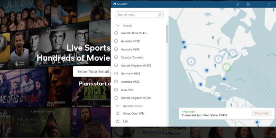Image resolution: width=276 pixels, height=138 pixels.
Task: Click clock icon beside Australia #692
Action: click(116, 82)
